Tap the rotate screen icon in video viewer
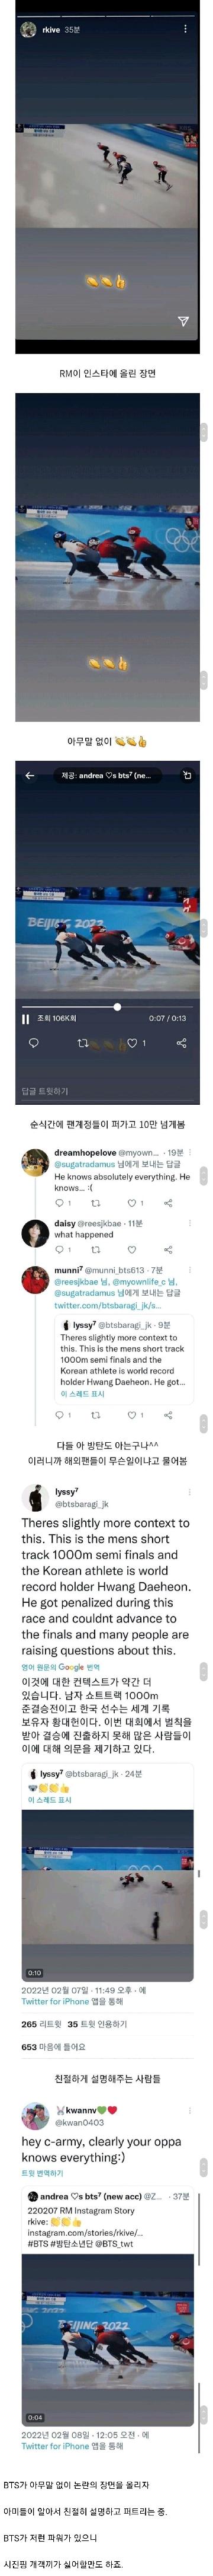 coord(186,775)
